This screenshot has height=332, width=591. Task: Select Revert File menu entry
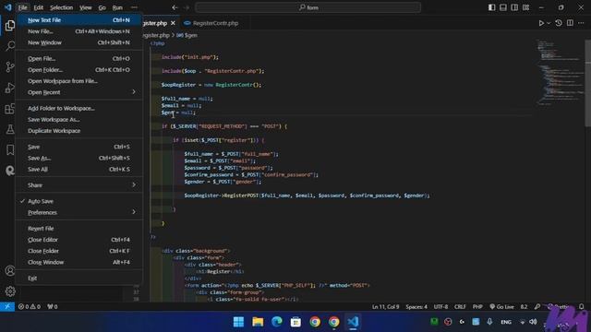(79, 229)
